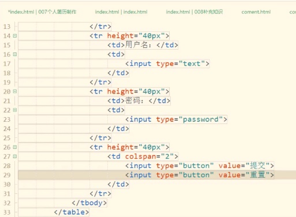Click line number 17 in the gutter

7,63
